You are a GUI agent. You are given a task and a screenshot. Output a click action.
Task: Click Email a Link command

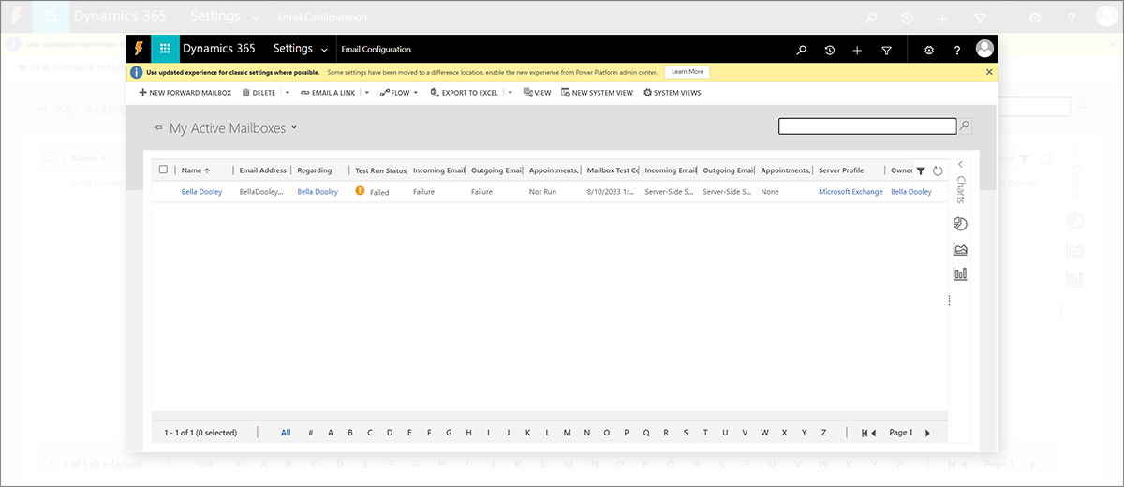click(x=328, y=93)
